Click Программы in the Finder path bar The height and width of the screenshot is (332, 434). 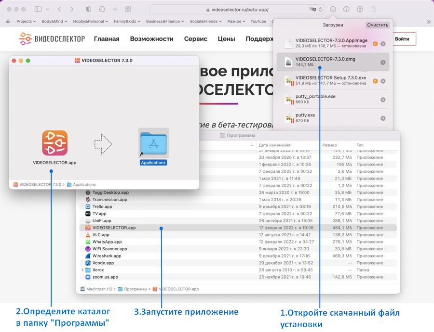point(133,289)
